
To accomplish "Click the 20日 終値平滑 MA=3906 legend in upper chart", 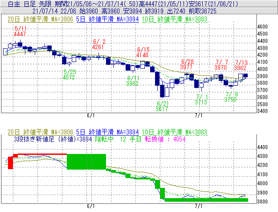I will [40, 19].
